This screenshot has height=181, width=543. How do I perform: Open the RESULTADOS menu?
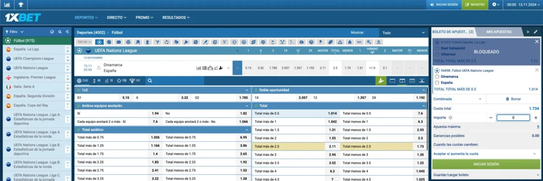[176, 17]
